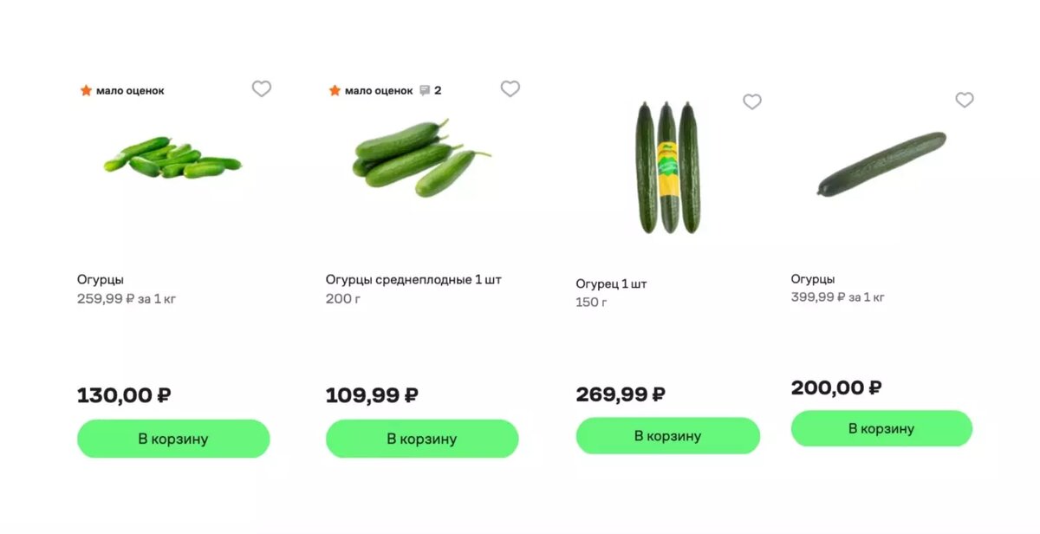Click the single long cucumber product image
Screen dimensions: 1040x534
pos(882,160)
